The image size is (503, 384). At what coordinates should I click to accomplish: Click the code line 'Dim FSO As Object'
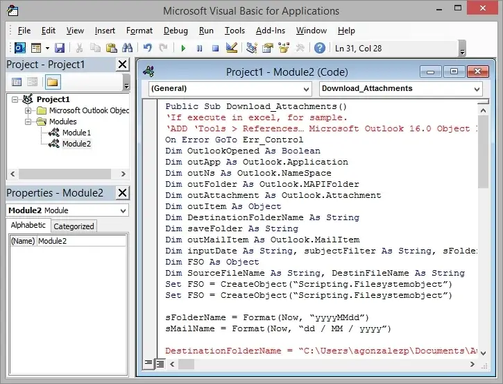tap(212, 262)
